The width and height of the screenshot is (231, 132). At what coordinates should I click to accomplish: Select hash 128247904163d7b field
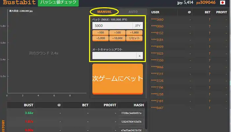pos(131,122)
